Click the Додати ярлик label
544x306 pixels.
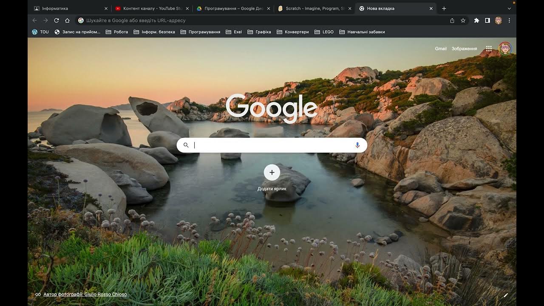(x=272, y=189)
